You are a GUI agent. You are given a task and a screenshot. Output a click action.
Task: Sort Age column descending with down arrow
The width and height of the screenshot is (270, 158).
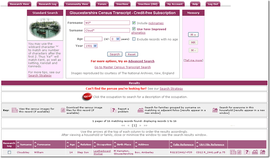[67, 146]
